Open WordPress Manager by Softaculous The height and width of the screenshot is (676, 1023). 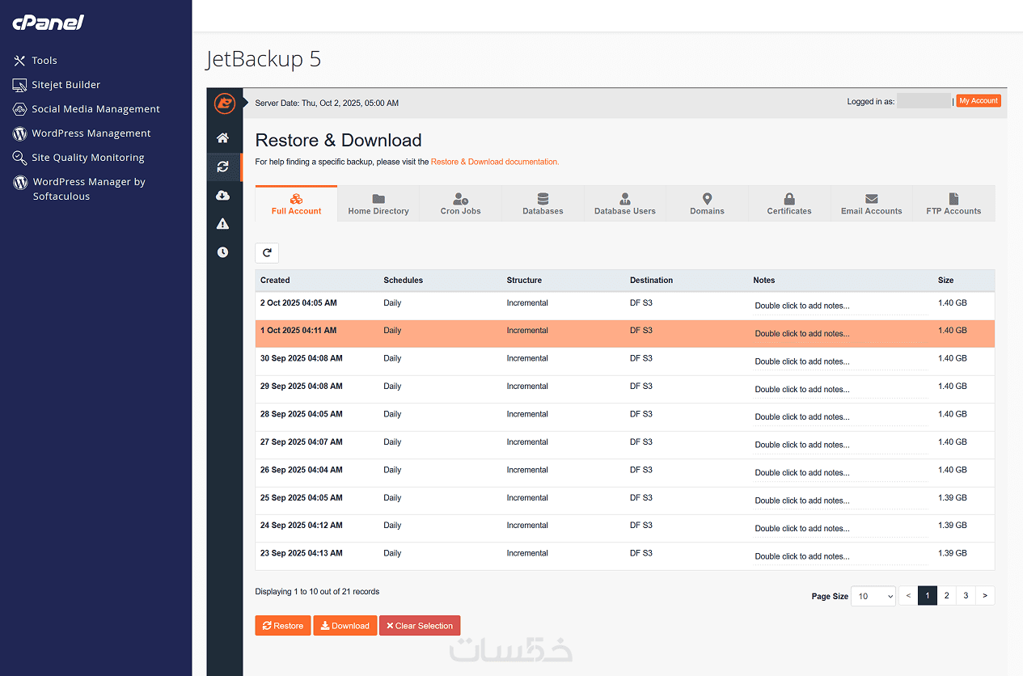pos(79,188)
